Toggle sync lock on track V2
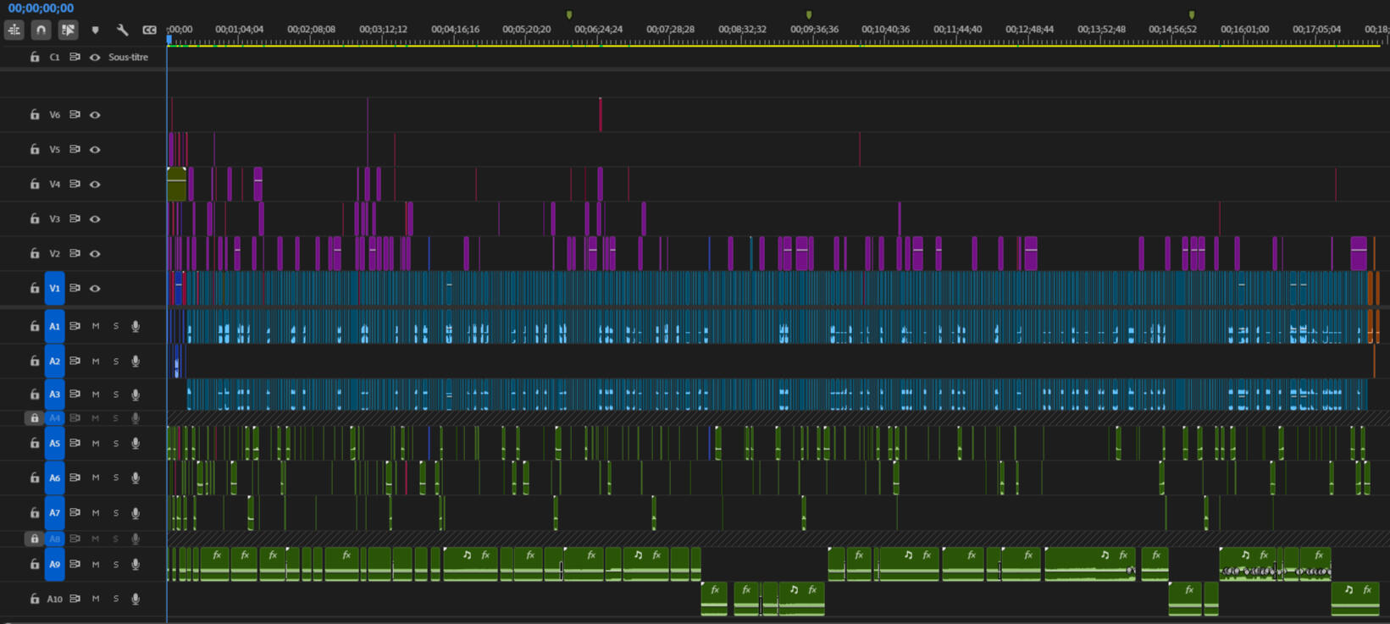Viewport: 1390px width, 624px height. coord(75,253)
